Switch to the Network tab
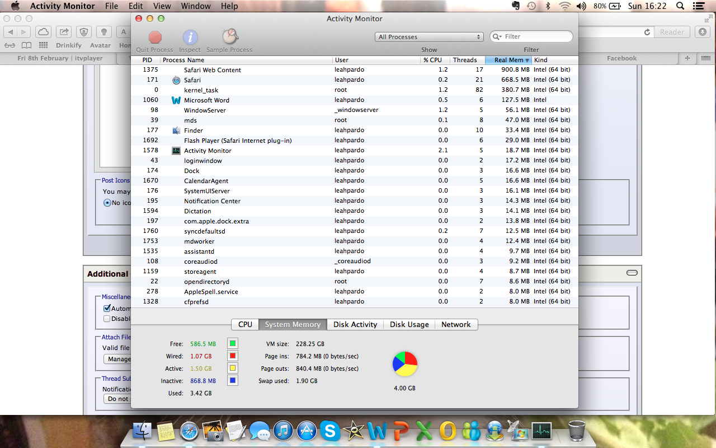Screen dimensions: 716x448 point(456,324)
